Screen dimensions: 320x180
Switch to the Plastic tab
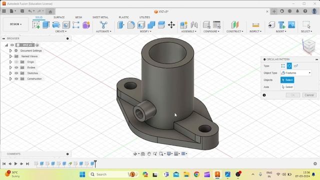pos(124,17)
